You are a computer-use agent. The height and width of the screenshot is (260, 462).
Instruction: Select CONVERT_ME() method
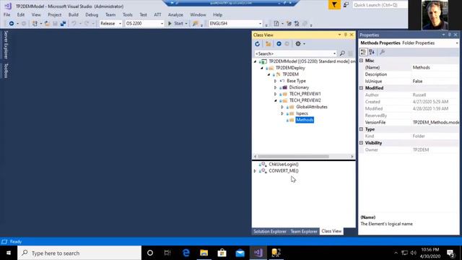pos(284,170)
